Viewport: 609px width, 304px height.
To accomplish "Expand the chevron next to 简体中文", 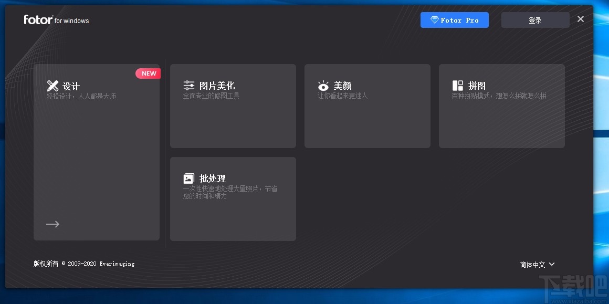I will click(552, 265).
